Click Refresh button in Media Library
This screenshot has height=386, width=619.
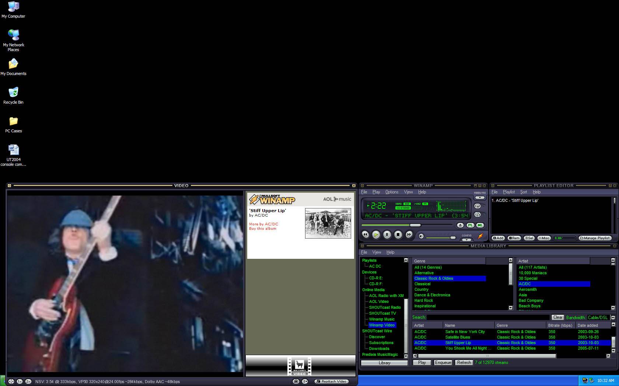464,362
